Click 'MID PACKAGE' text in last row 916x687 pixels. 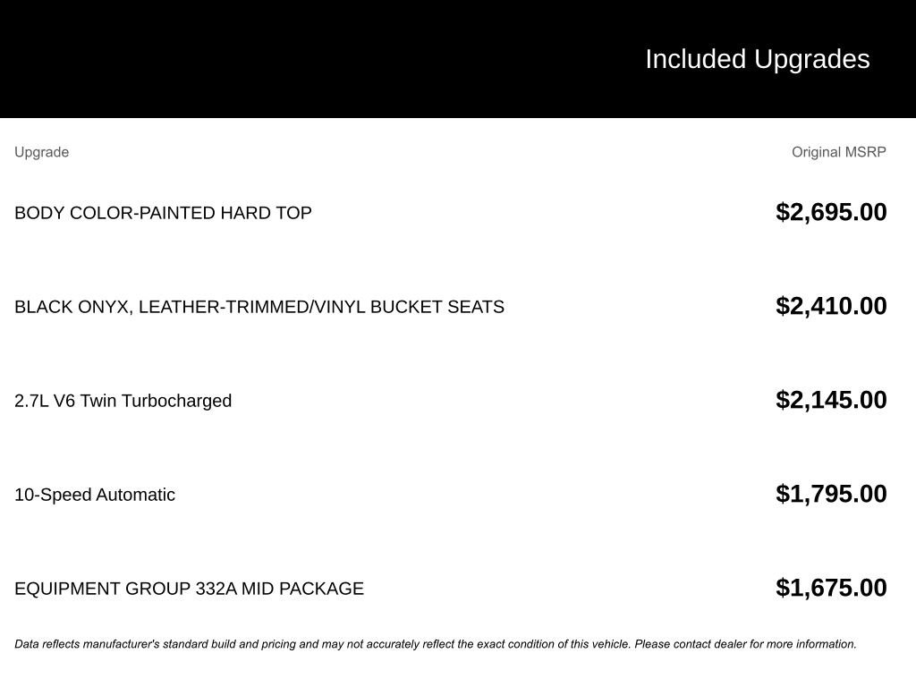(x=302, y=589)
